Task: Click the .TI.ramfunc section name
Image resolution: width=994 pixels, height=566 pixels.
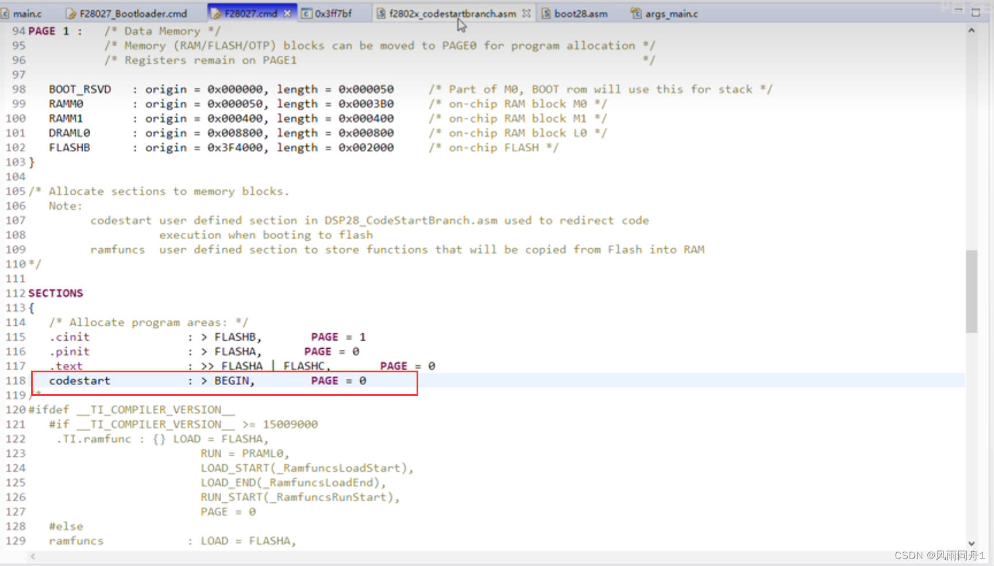Action: click(94, 439)
